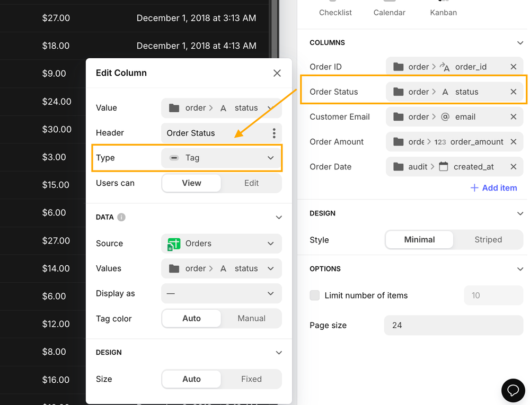The image size is (530, 405).
Task: Click Add item under the columns list
Action: [x=493, y=187]
